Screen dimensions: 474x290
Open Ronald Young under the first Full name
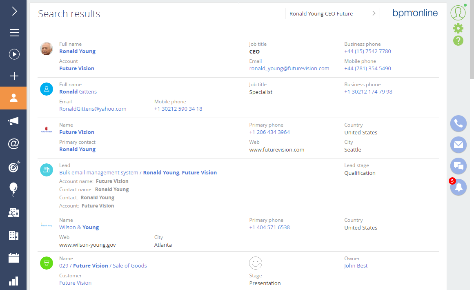point(78,51)
